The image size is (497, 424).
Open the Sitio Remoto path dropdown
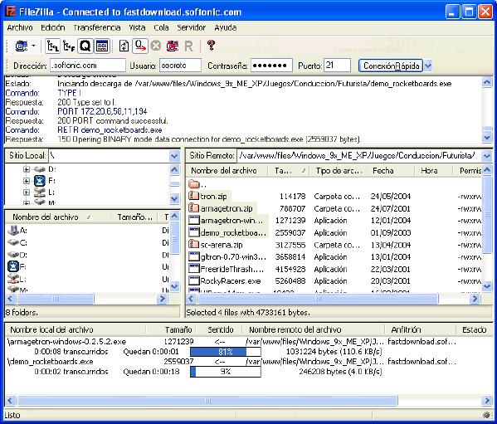[486, 156]
